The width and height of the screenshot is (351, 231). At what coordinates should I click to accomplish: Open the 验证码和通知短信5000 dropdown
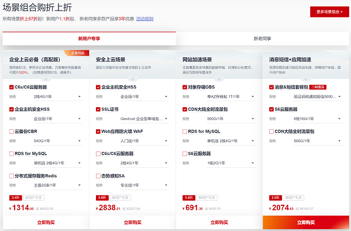tap(318, 96)
